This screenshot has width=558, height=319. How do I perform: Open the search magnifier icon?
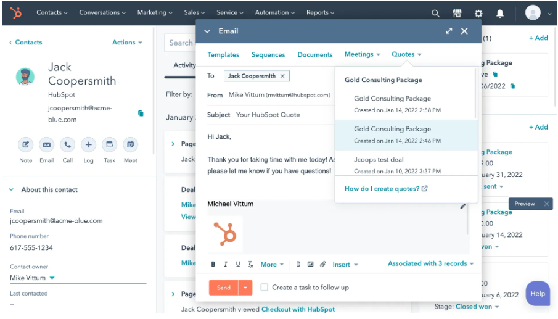coord(435,14)
